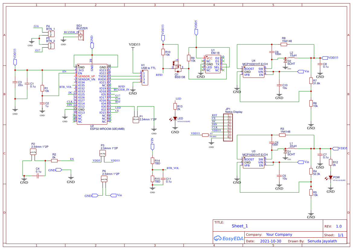
Task: Select the USB to TTL header H1
Action: tap(144, 77)
